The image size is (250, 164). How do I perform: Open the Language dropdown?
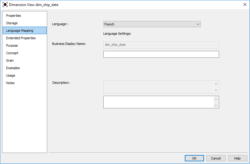[152, 24]
